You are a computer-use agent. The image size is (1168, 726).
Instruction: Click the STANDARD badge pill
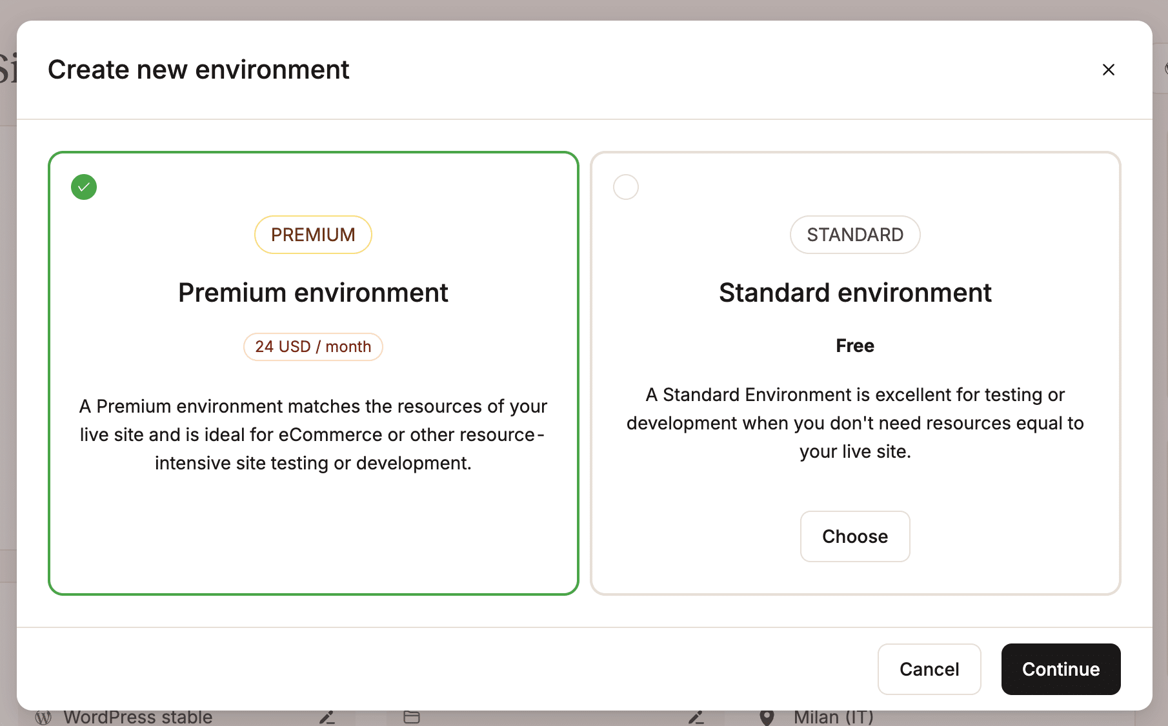point(854,234)
